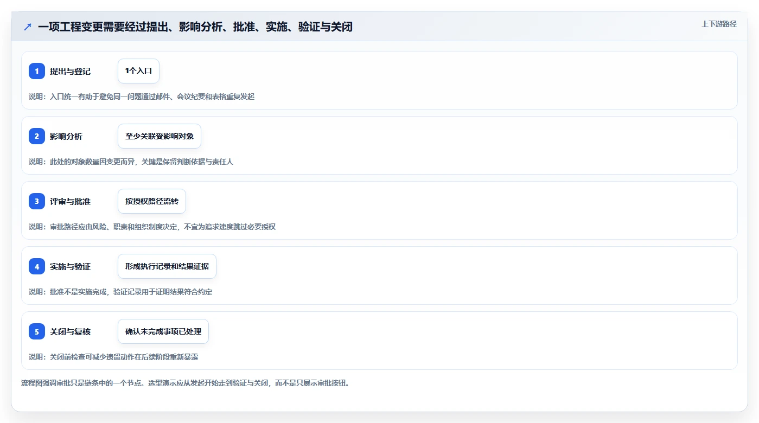759x423 pixels.
Task: Click the step 3 number badge
Action: click(37, 201)
